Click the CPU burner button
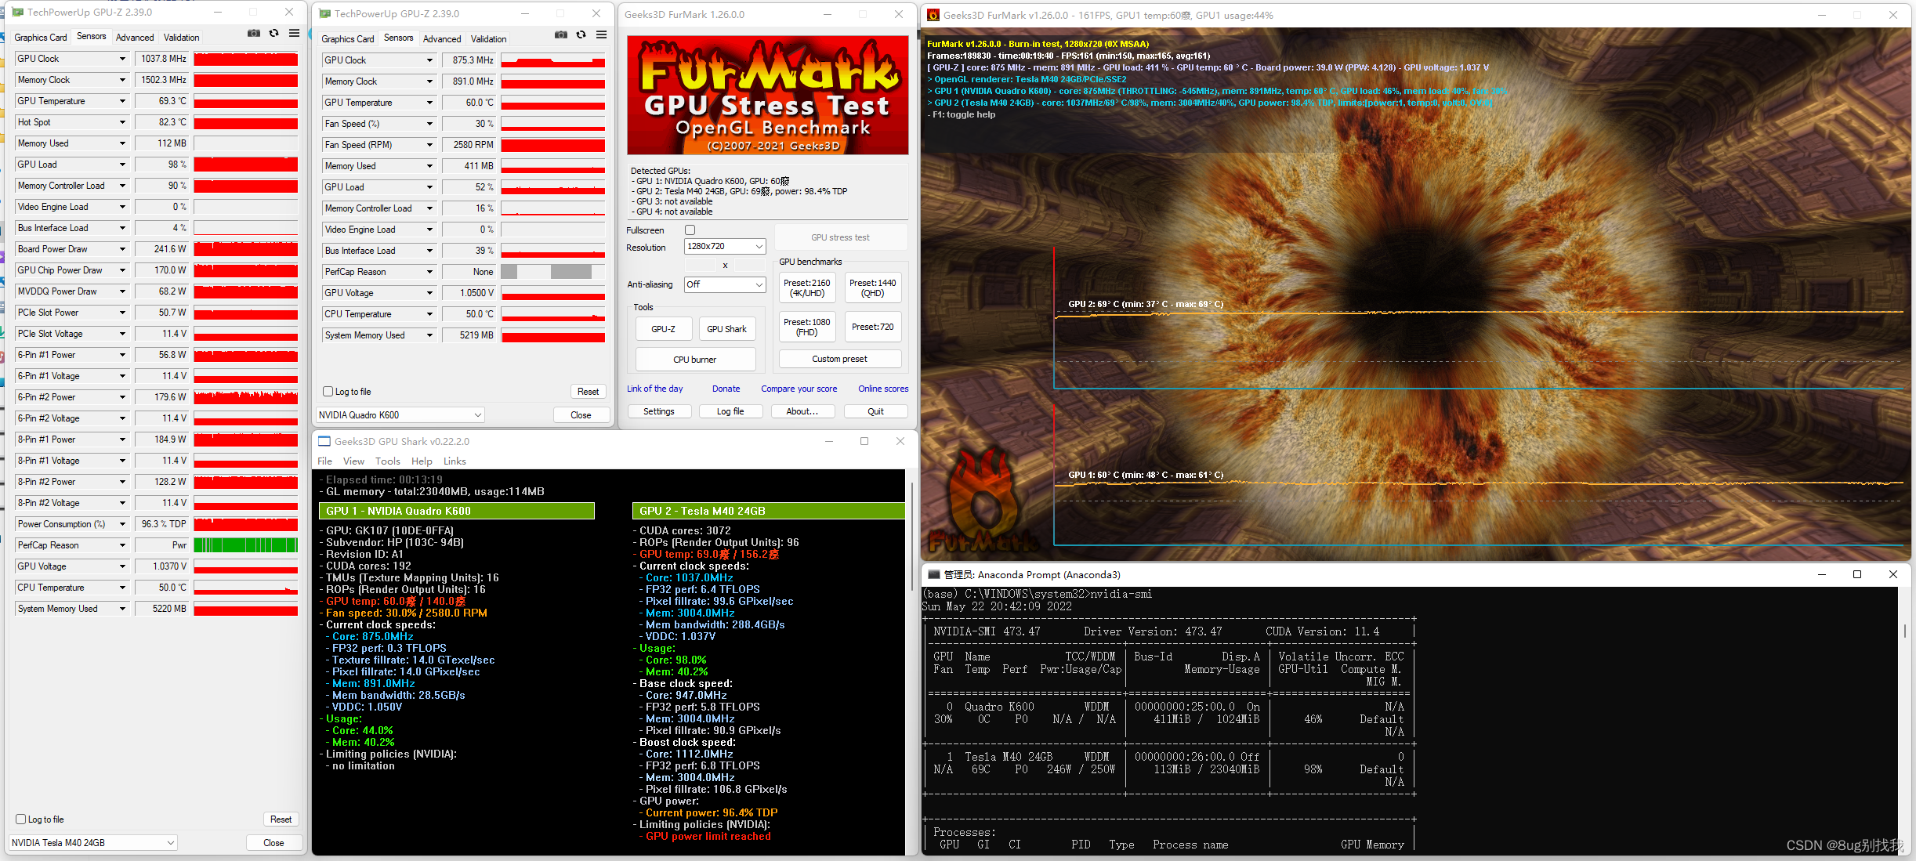Screen dimensions: 1916x861 pos(695,360)
